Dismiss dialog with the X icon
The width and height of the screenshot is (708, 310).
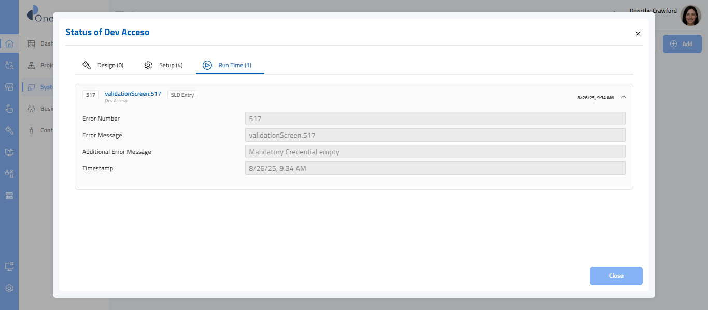pyautogui.click(x=638, y=34)
